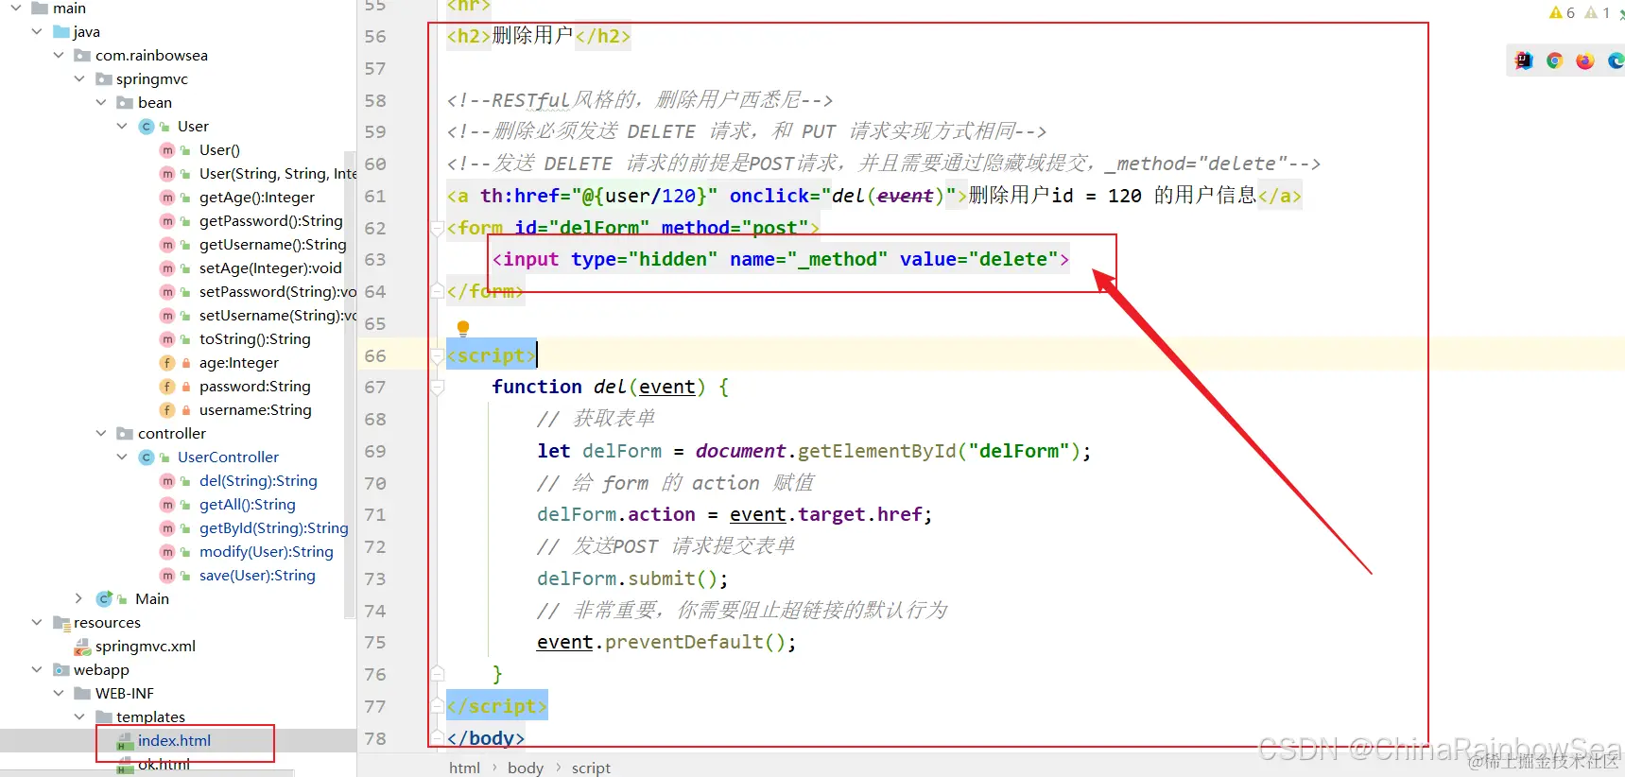Fold the del function at line 67

437,387
